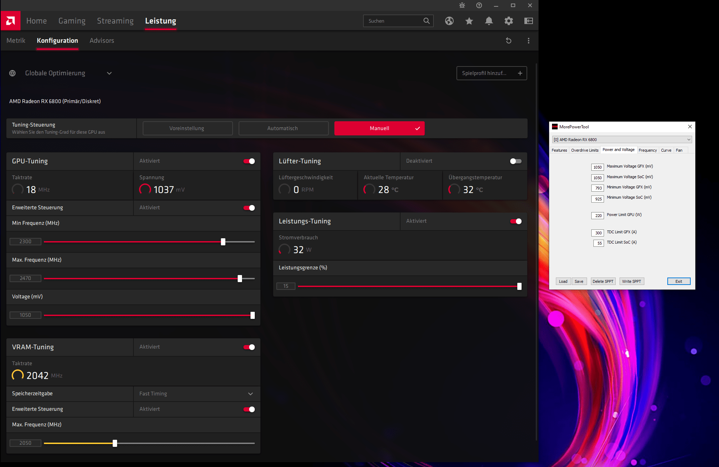This screenshot has width=719, height=467.
Task: Open the three-dot more options menu
Action: tap(529, 41)
